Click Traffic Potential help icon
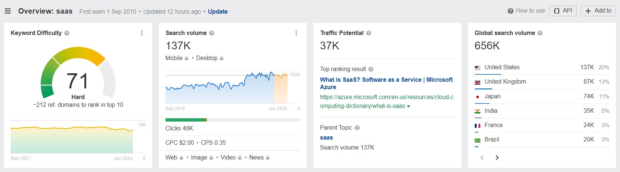This screenshot has width=620, height=172. tap(369, 33)
